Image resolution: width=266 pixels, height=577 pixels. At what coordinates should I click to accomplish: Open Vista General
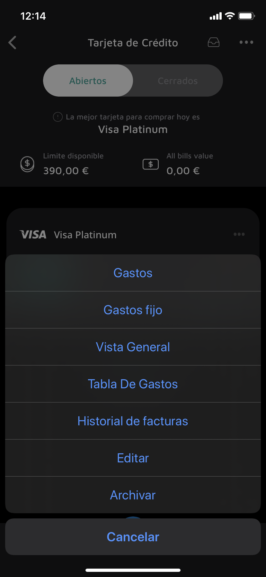pyautogui.click(x=133, y=347)
